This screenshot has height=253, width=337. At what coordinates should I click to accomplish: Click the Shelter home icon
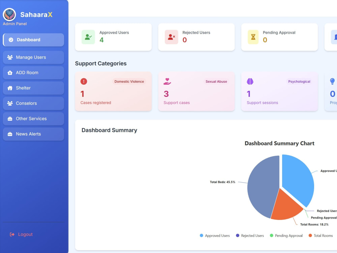click(x=10, y=88)
